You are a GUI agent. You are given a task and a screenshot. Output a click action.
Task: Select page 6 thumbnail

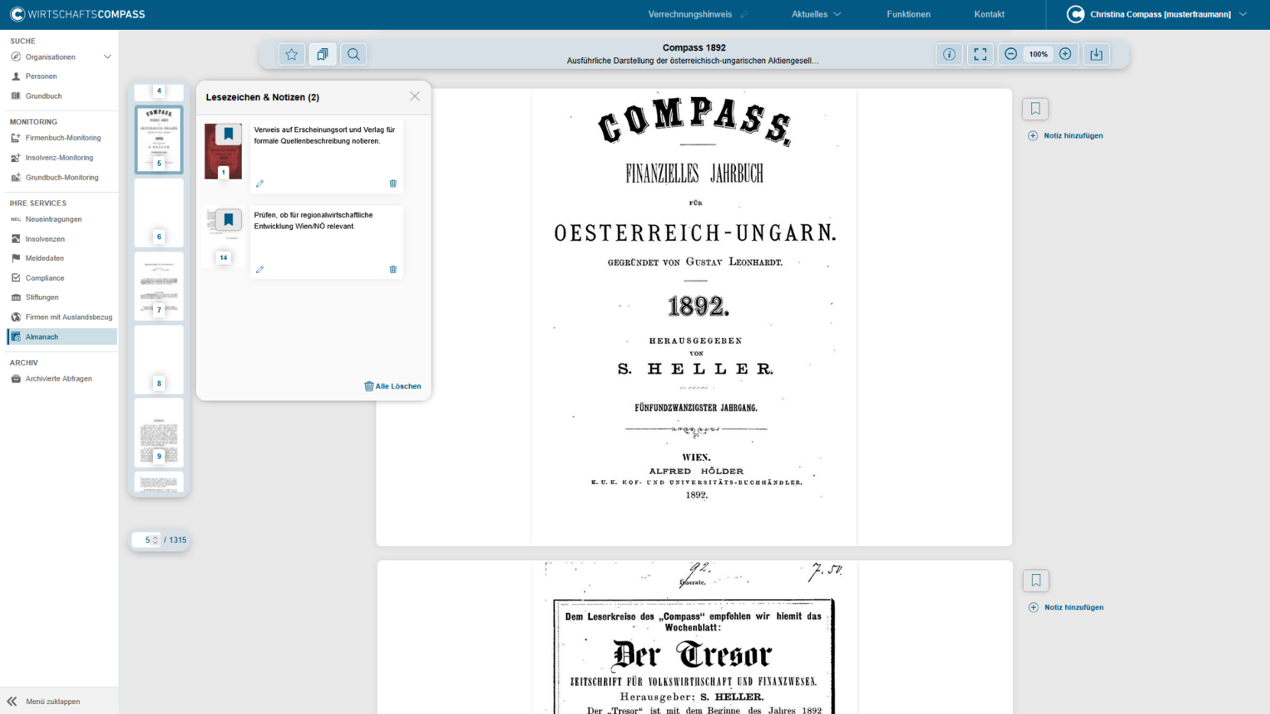(159, 213)
